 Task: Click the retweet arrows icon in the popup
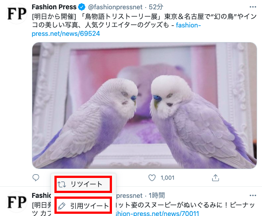pyautogui.click(x=62, y=185)
